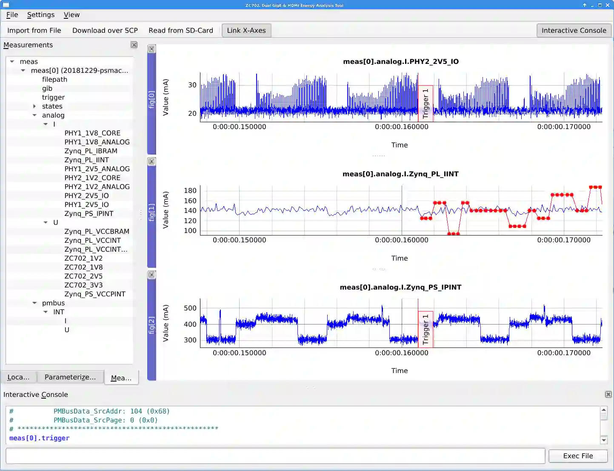The height and width of the screenshot is (471, 614).
Task: Collapse the analog tree node
Action: [35, 115]
